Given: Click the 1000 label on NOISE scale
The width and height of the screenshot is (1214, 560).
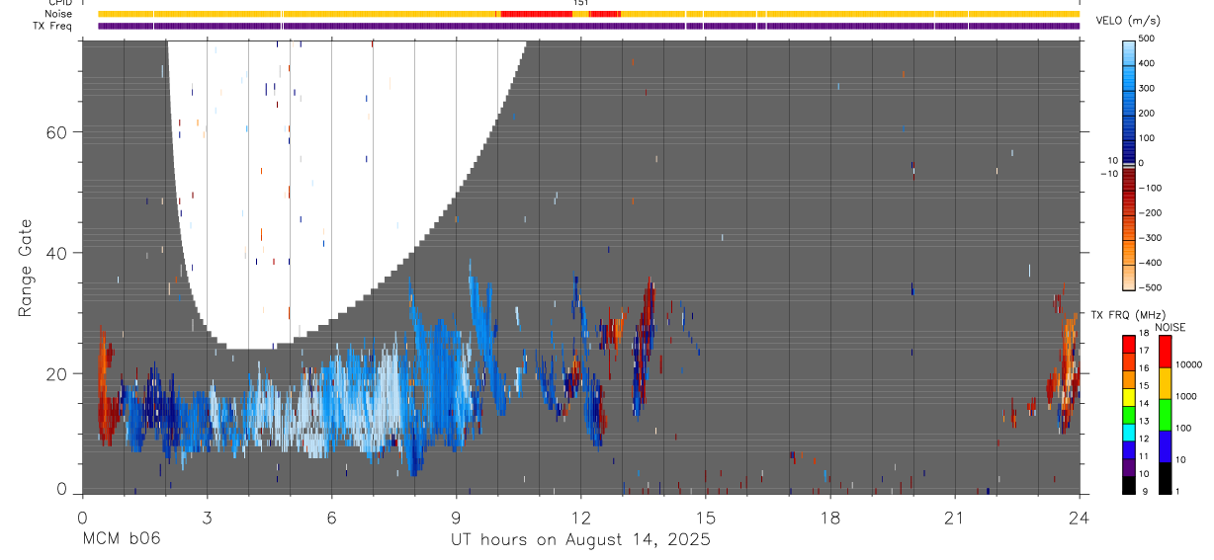Looking at the screenshot, I should point(1186,396).
